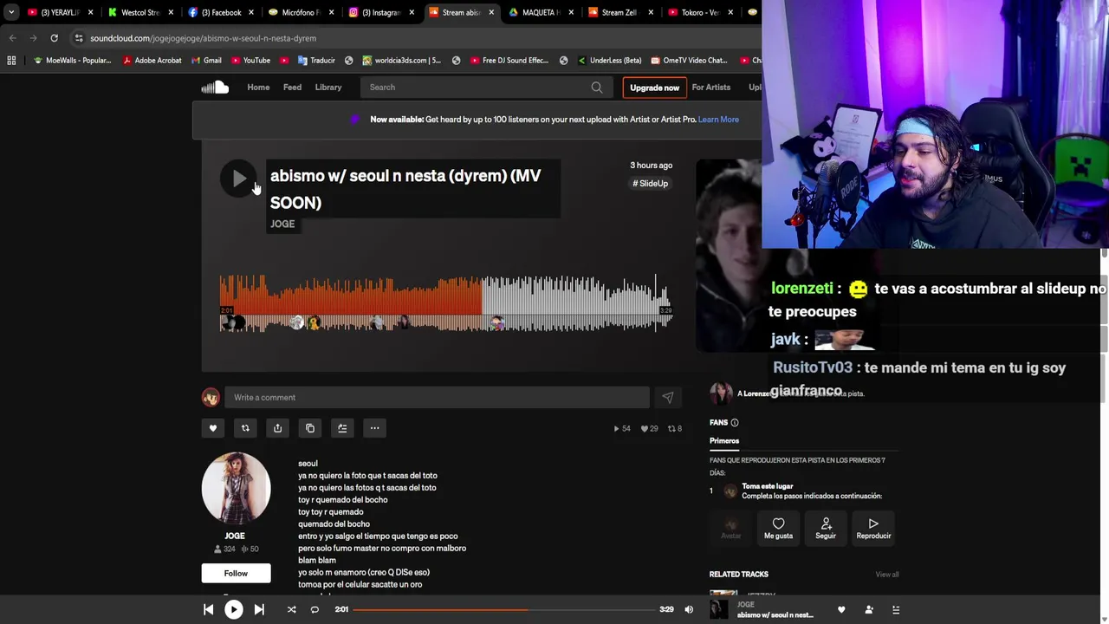Open the Home page
This screenshot has height=624, width=1109.
point(258,87)
